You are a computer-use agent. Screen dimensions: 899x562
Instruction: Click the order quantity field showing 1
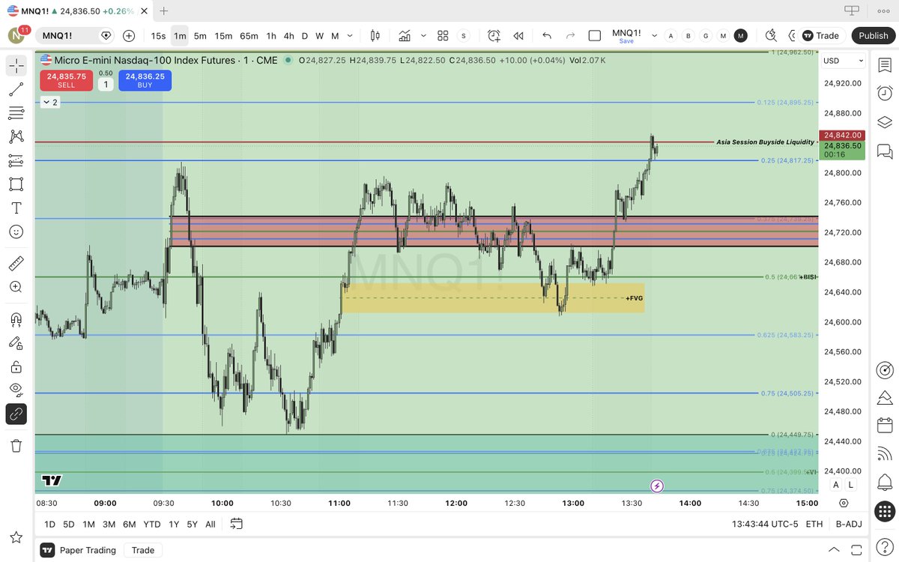(106, 85)
